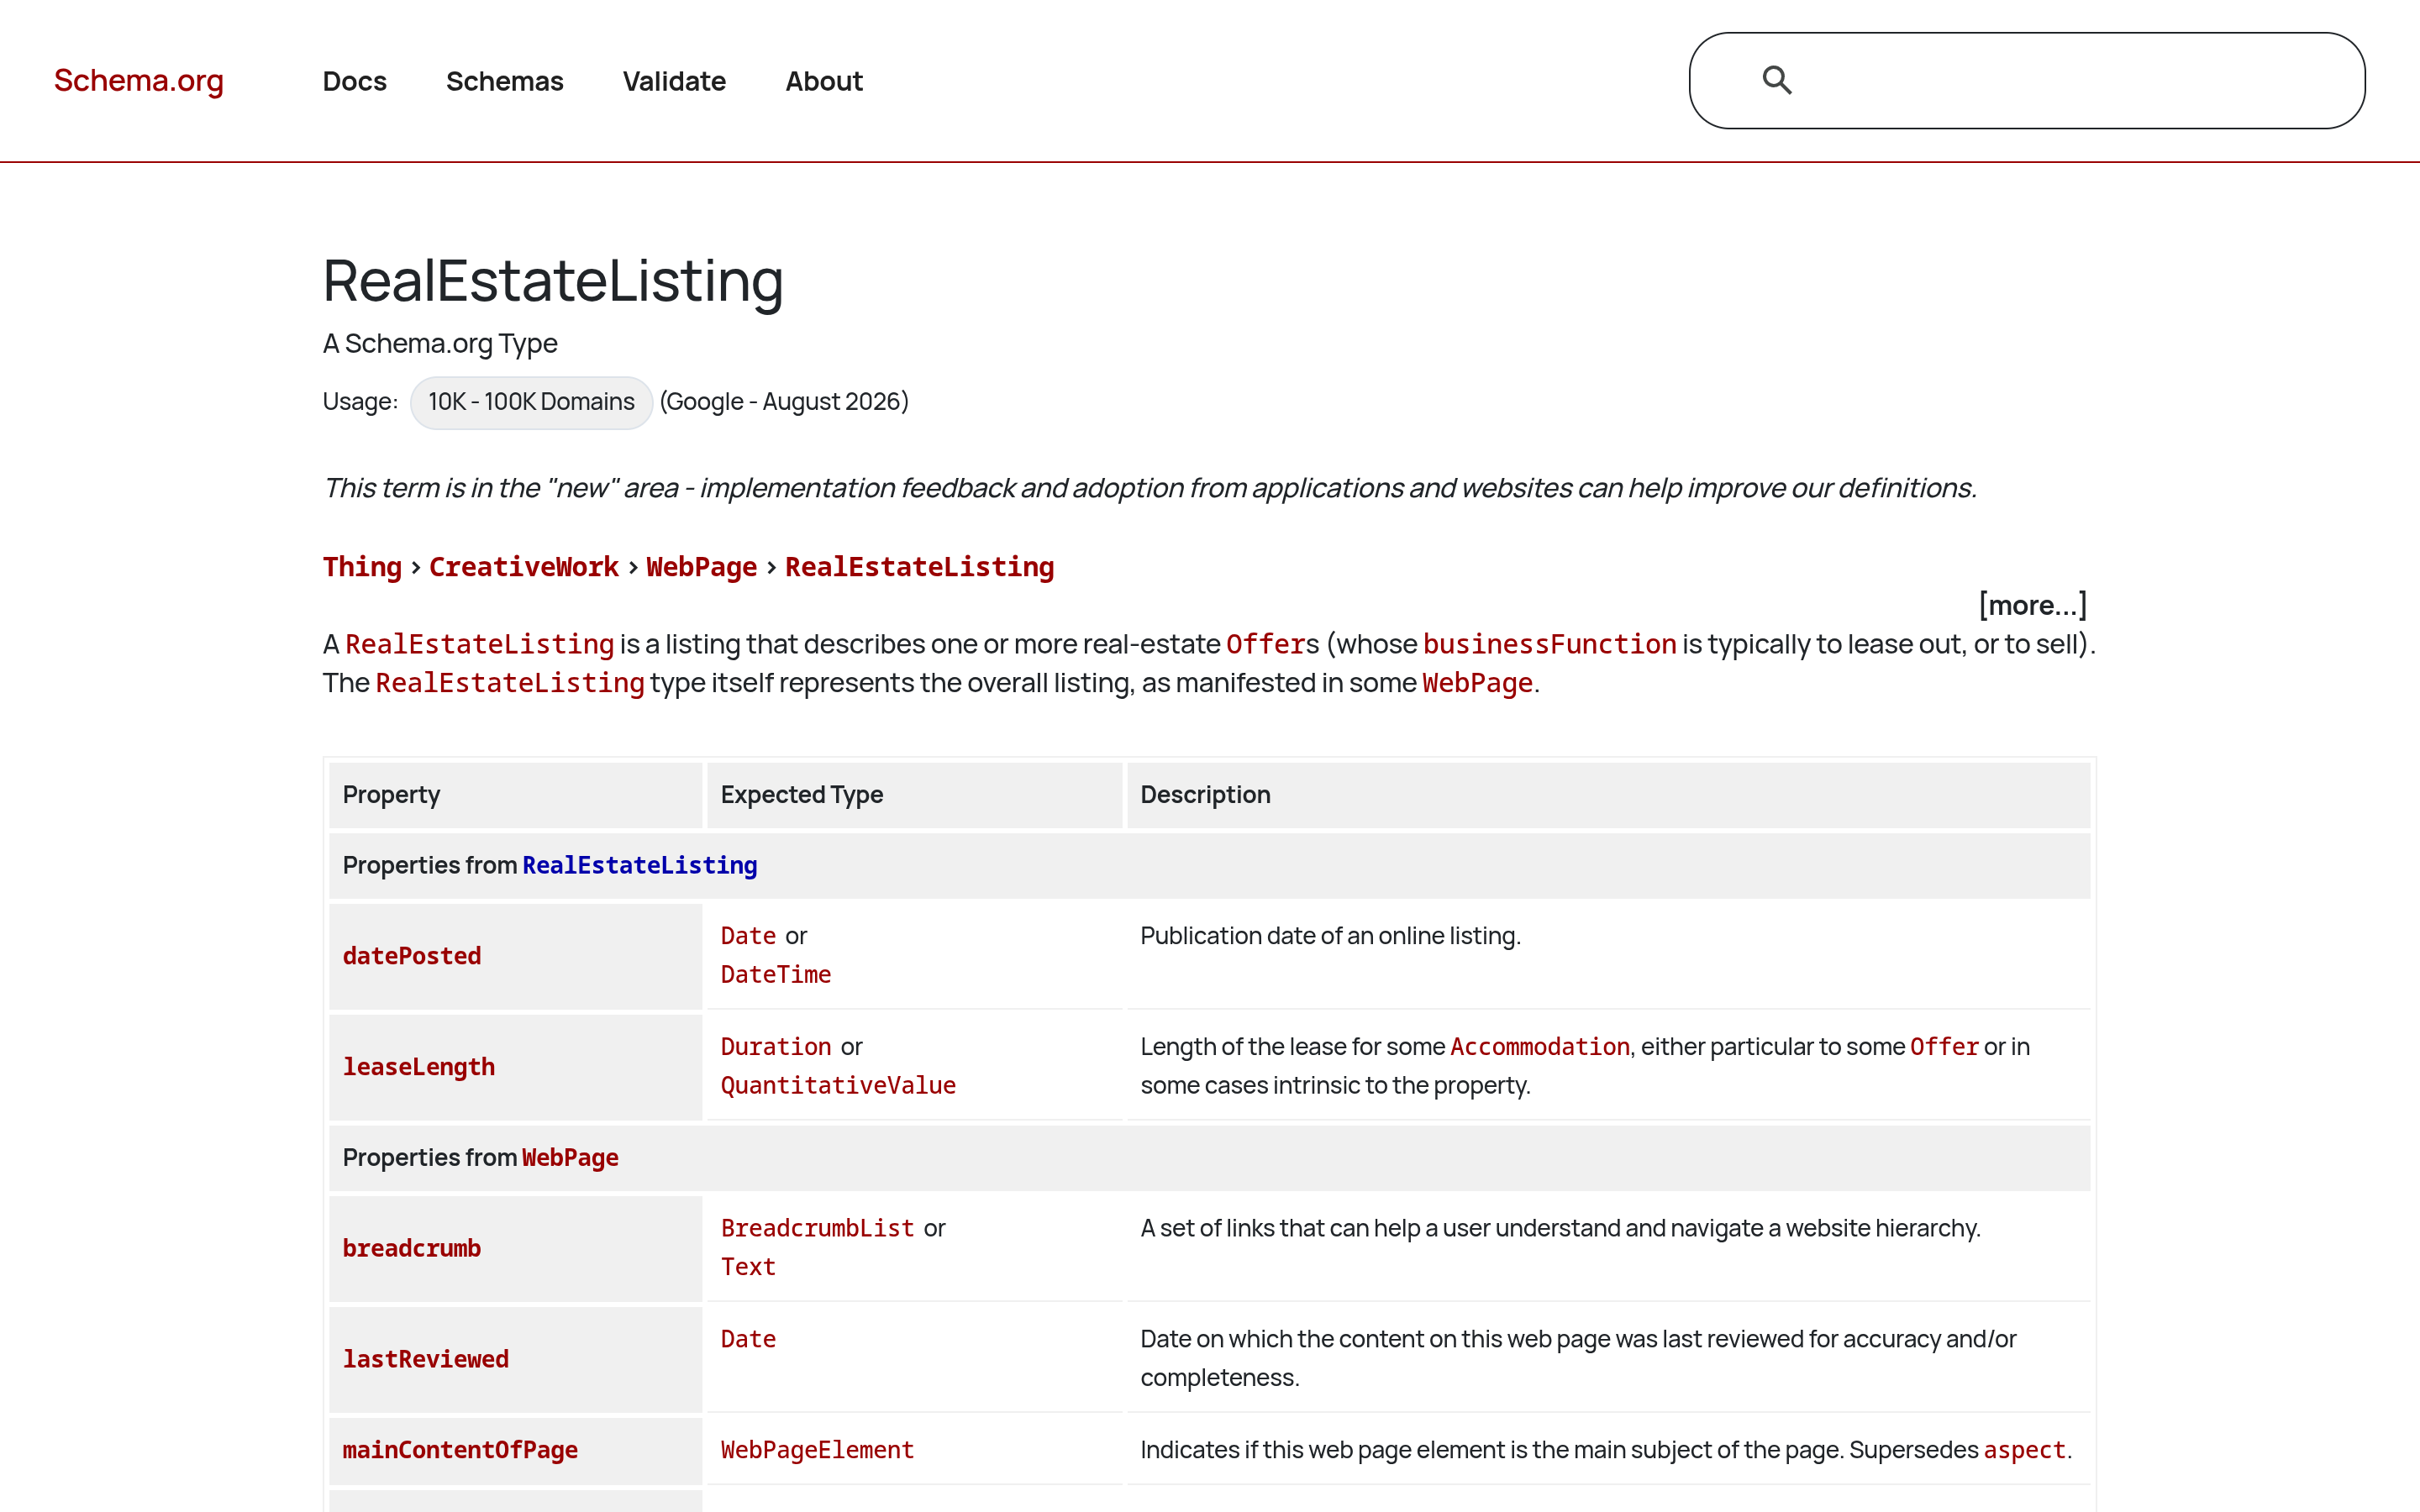Open CreativeWork in the breadcrumb hierarchy
The image size is (2420, 1512).
(x=524, y=567)
